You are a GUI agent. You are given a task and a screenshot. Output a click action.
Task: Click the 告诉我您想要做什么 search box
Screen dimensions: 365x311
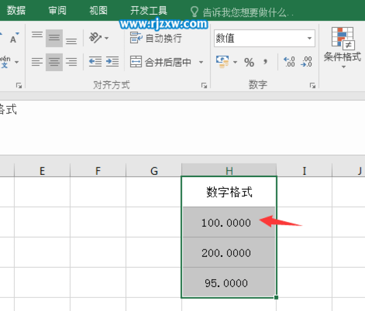tap(248, 12)
